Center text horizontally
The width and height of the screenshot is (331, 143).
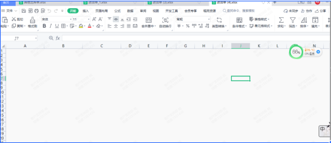(116, 26)
